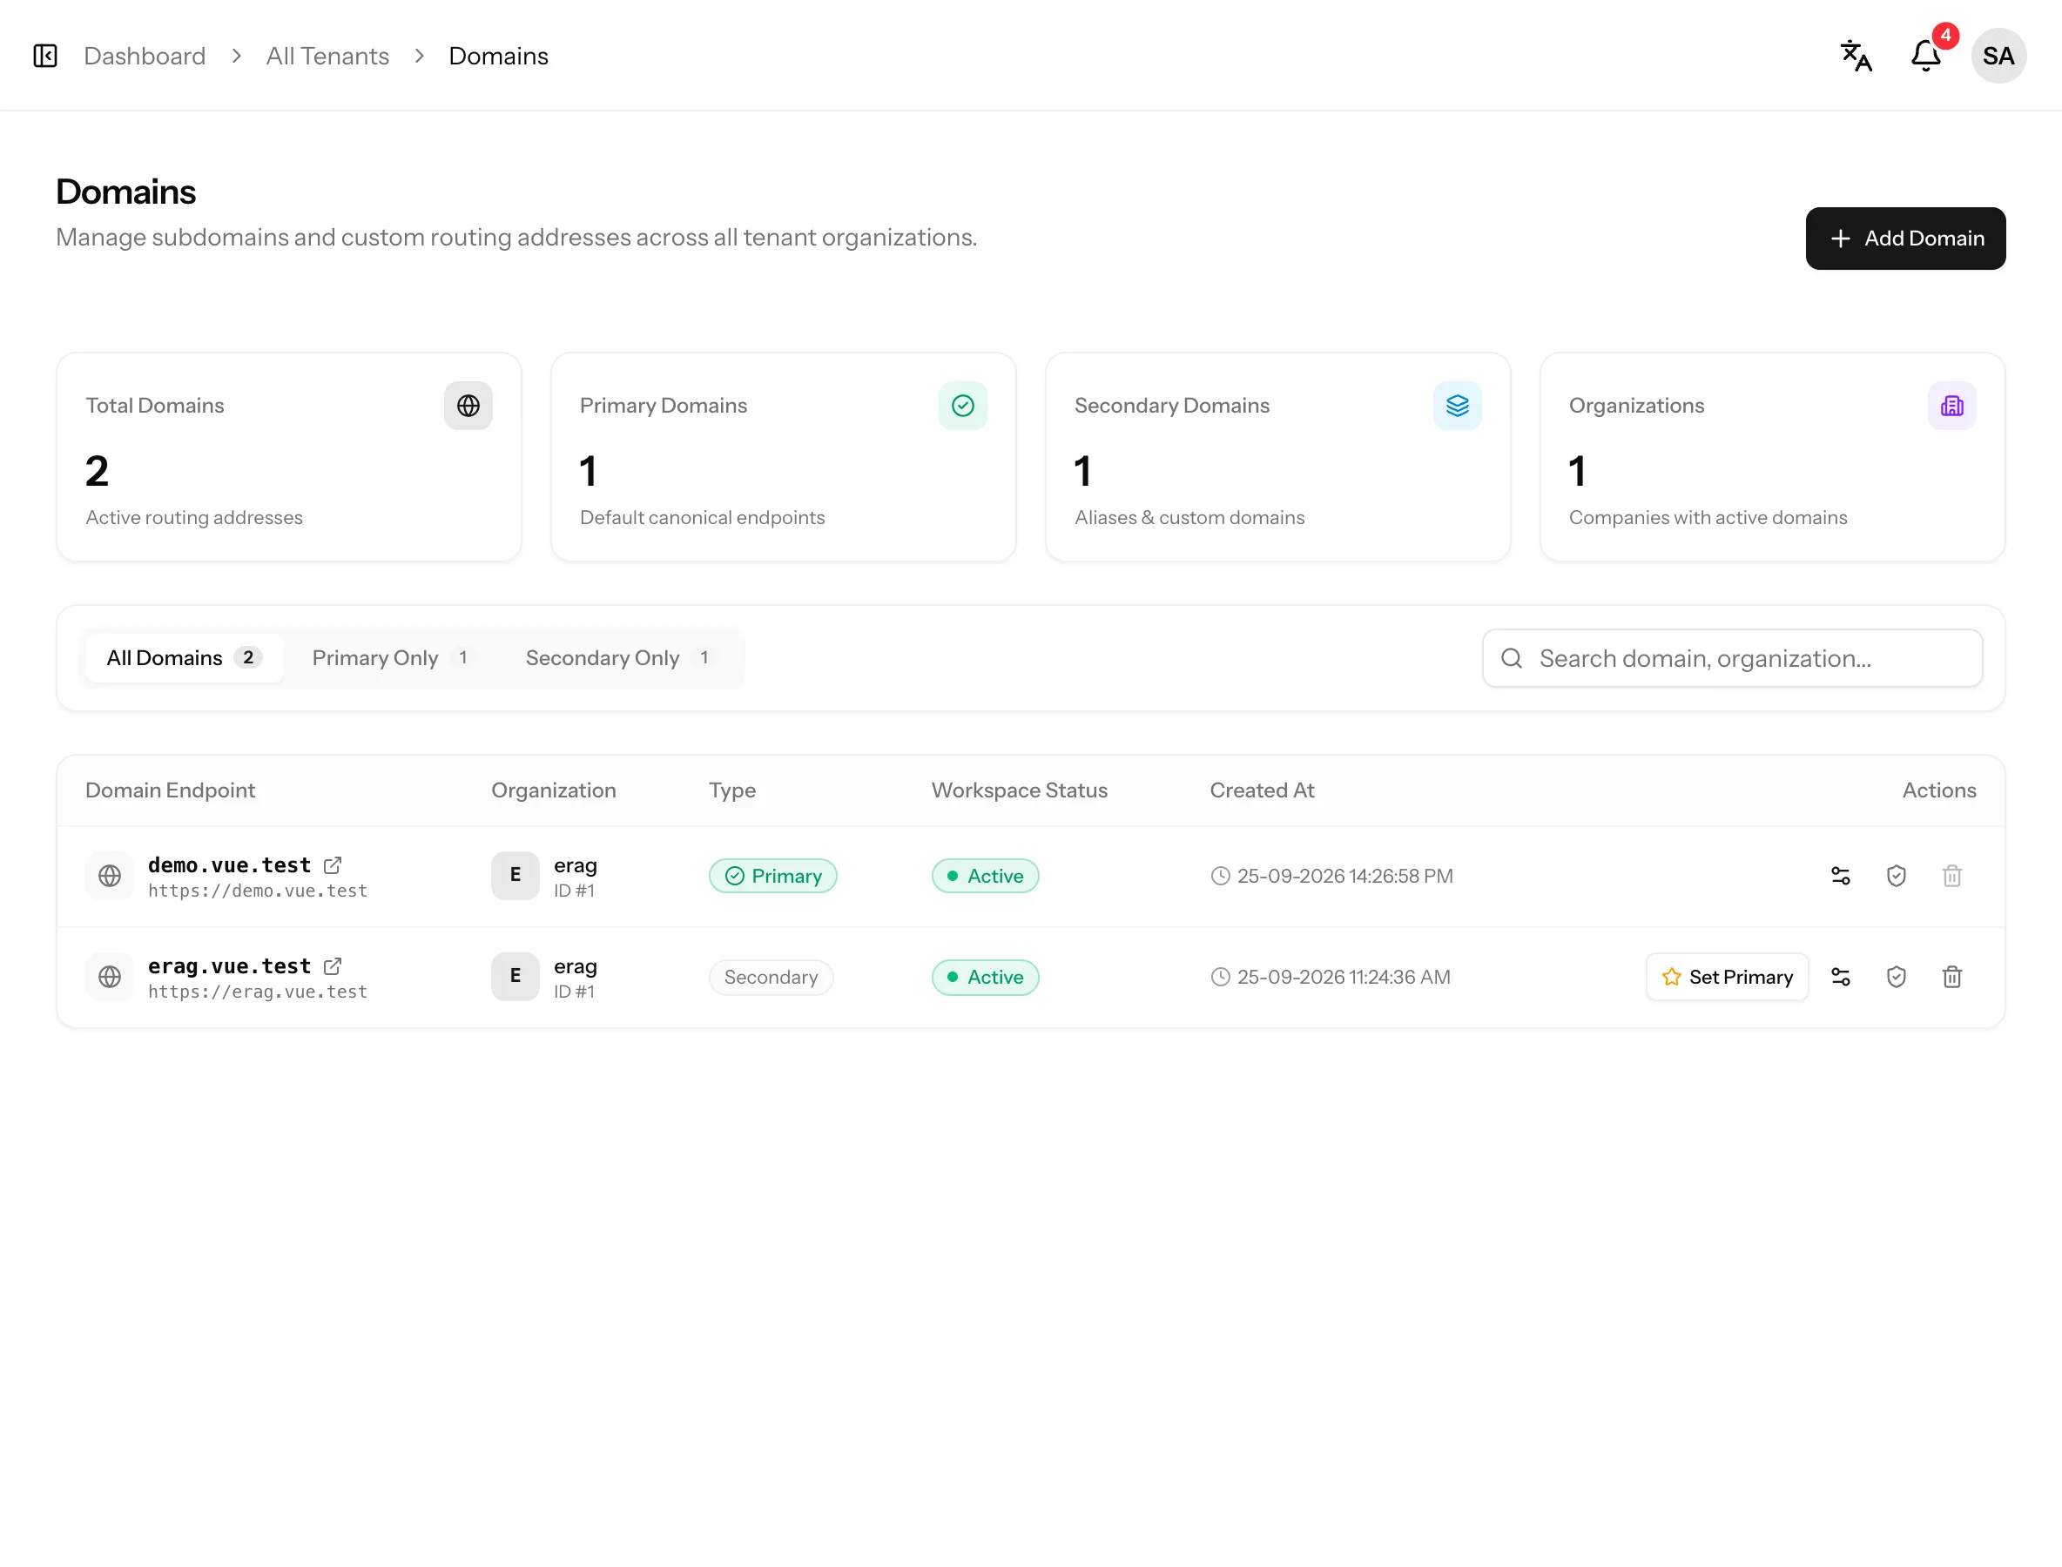Click the Primary type badge

[772, 876]
